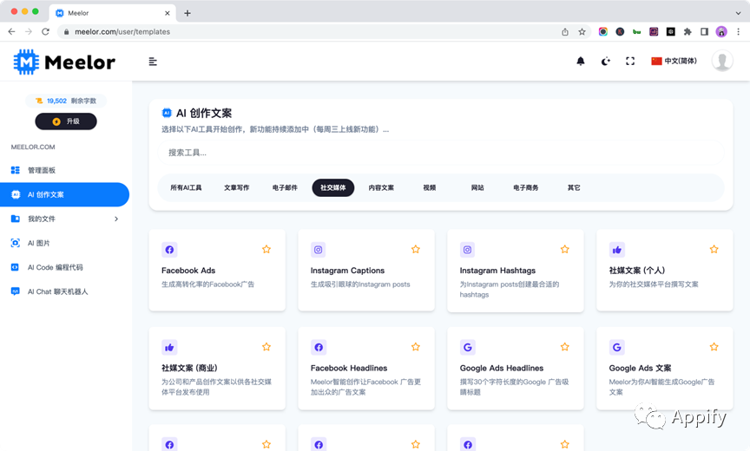This screenshot has height=451, width=750.
Task: Open the Facebook Ads tool title
Action: (188, 271)
